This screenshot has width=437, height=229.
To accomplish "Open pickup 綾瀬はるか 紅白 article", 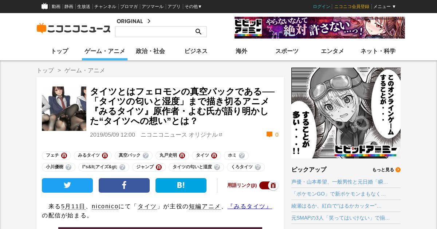I will [x=336, y=206].
